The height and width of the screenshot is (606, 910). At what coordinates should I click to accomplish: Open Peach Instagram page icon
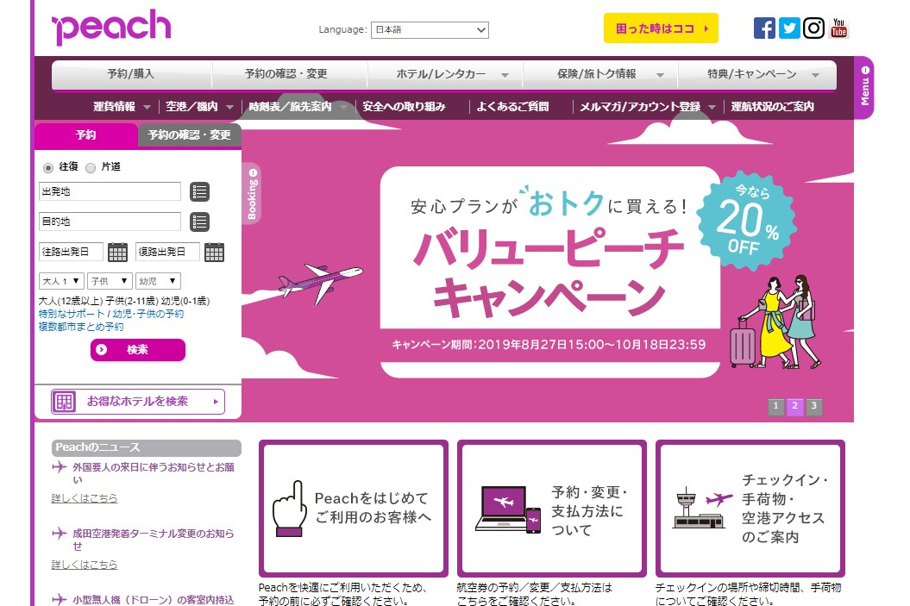813,28
